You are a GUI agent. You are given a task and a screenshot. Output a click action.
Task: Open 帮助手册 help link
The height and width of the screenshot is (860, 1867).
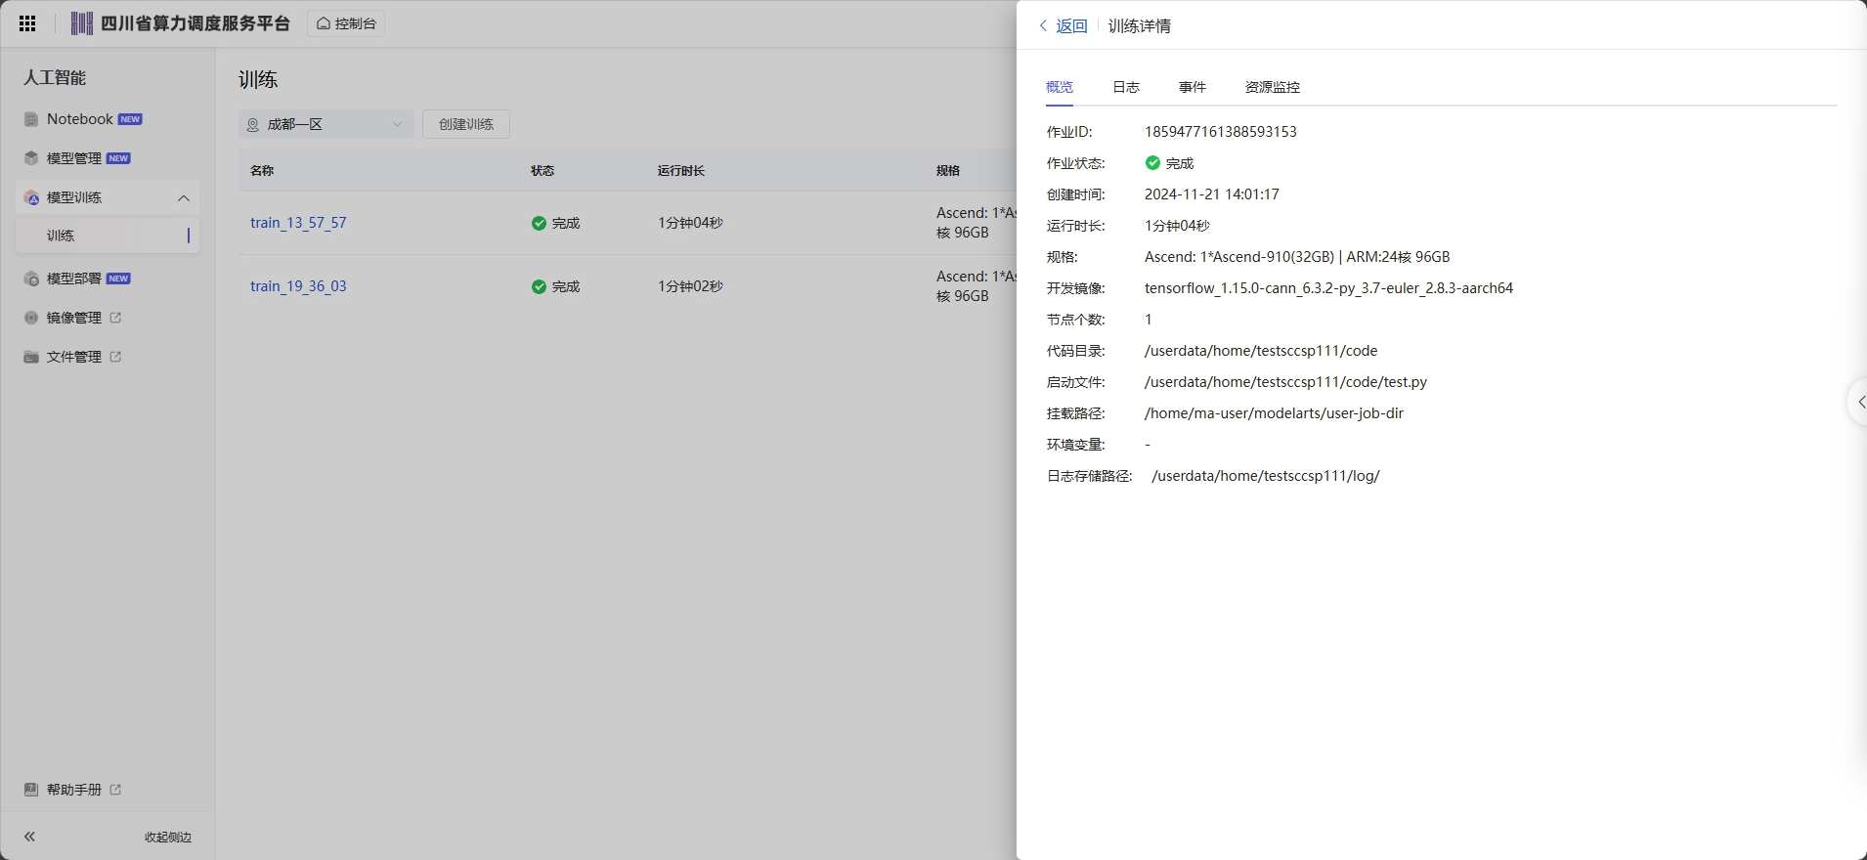point(73,790)
